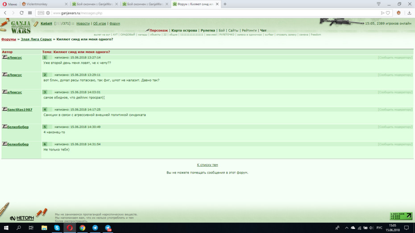The image size is (415, 233).
Task: Open белкобобер profile on post 5
Action: (18, 127)
